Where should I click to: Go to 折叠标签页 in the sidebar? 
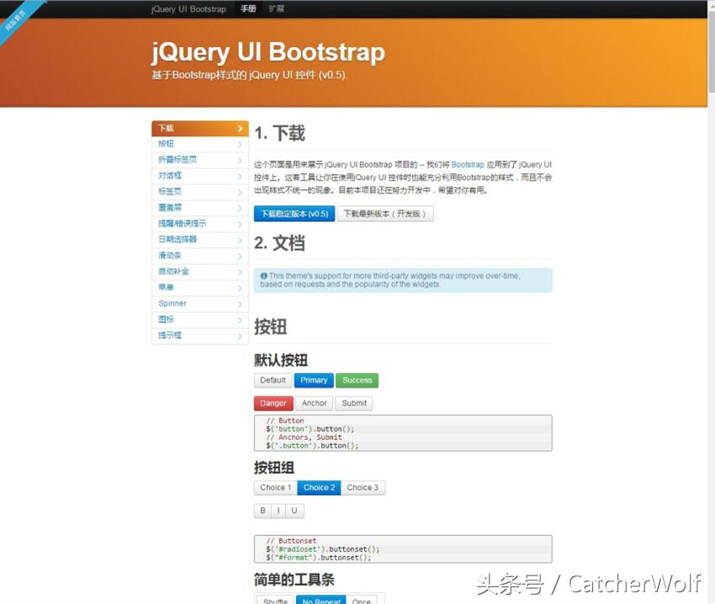[x=199, y=160]
